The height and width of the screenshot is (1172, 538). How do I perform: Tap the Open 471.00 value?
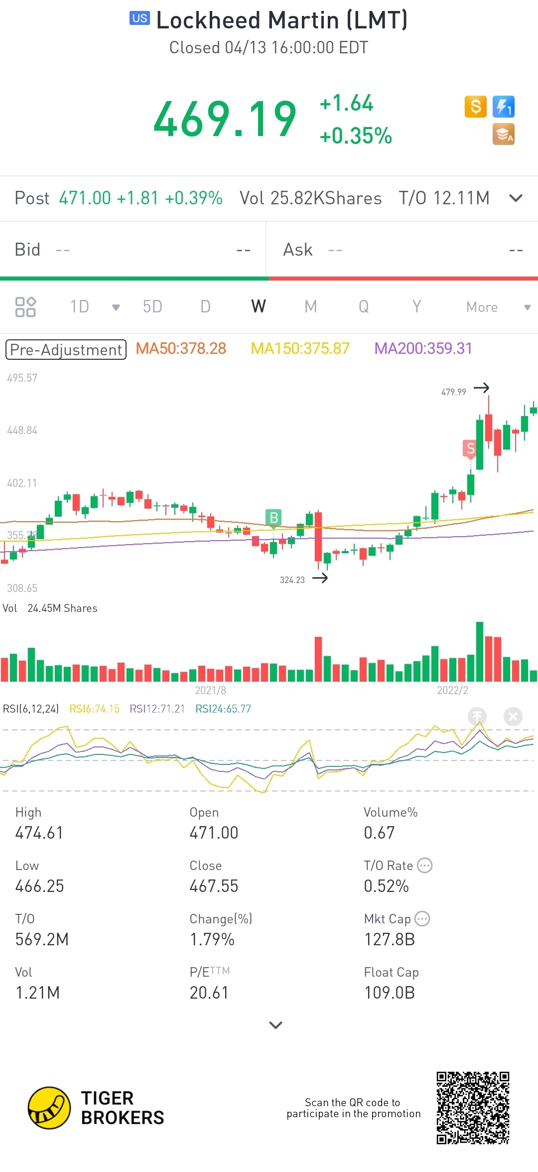tap(214, 833)
